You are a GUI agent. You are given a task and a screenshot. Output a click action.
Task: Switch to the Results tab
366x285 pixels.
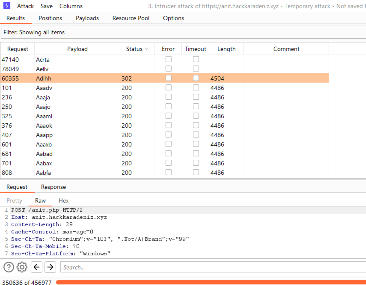click(x=16, y=18)
